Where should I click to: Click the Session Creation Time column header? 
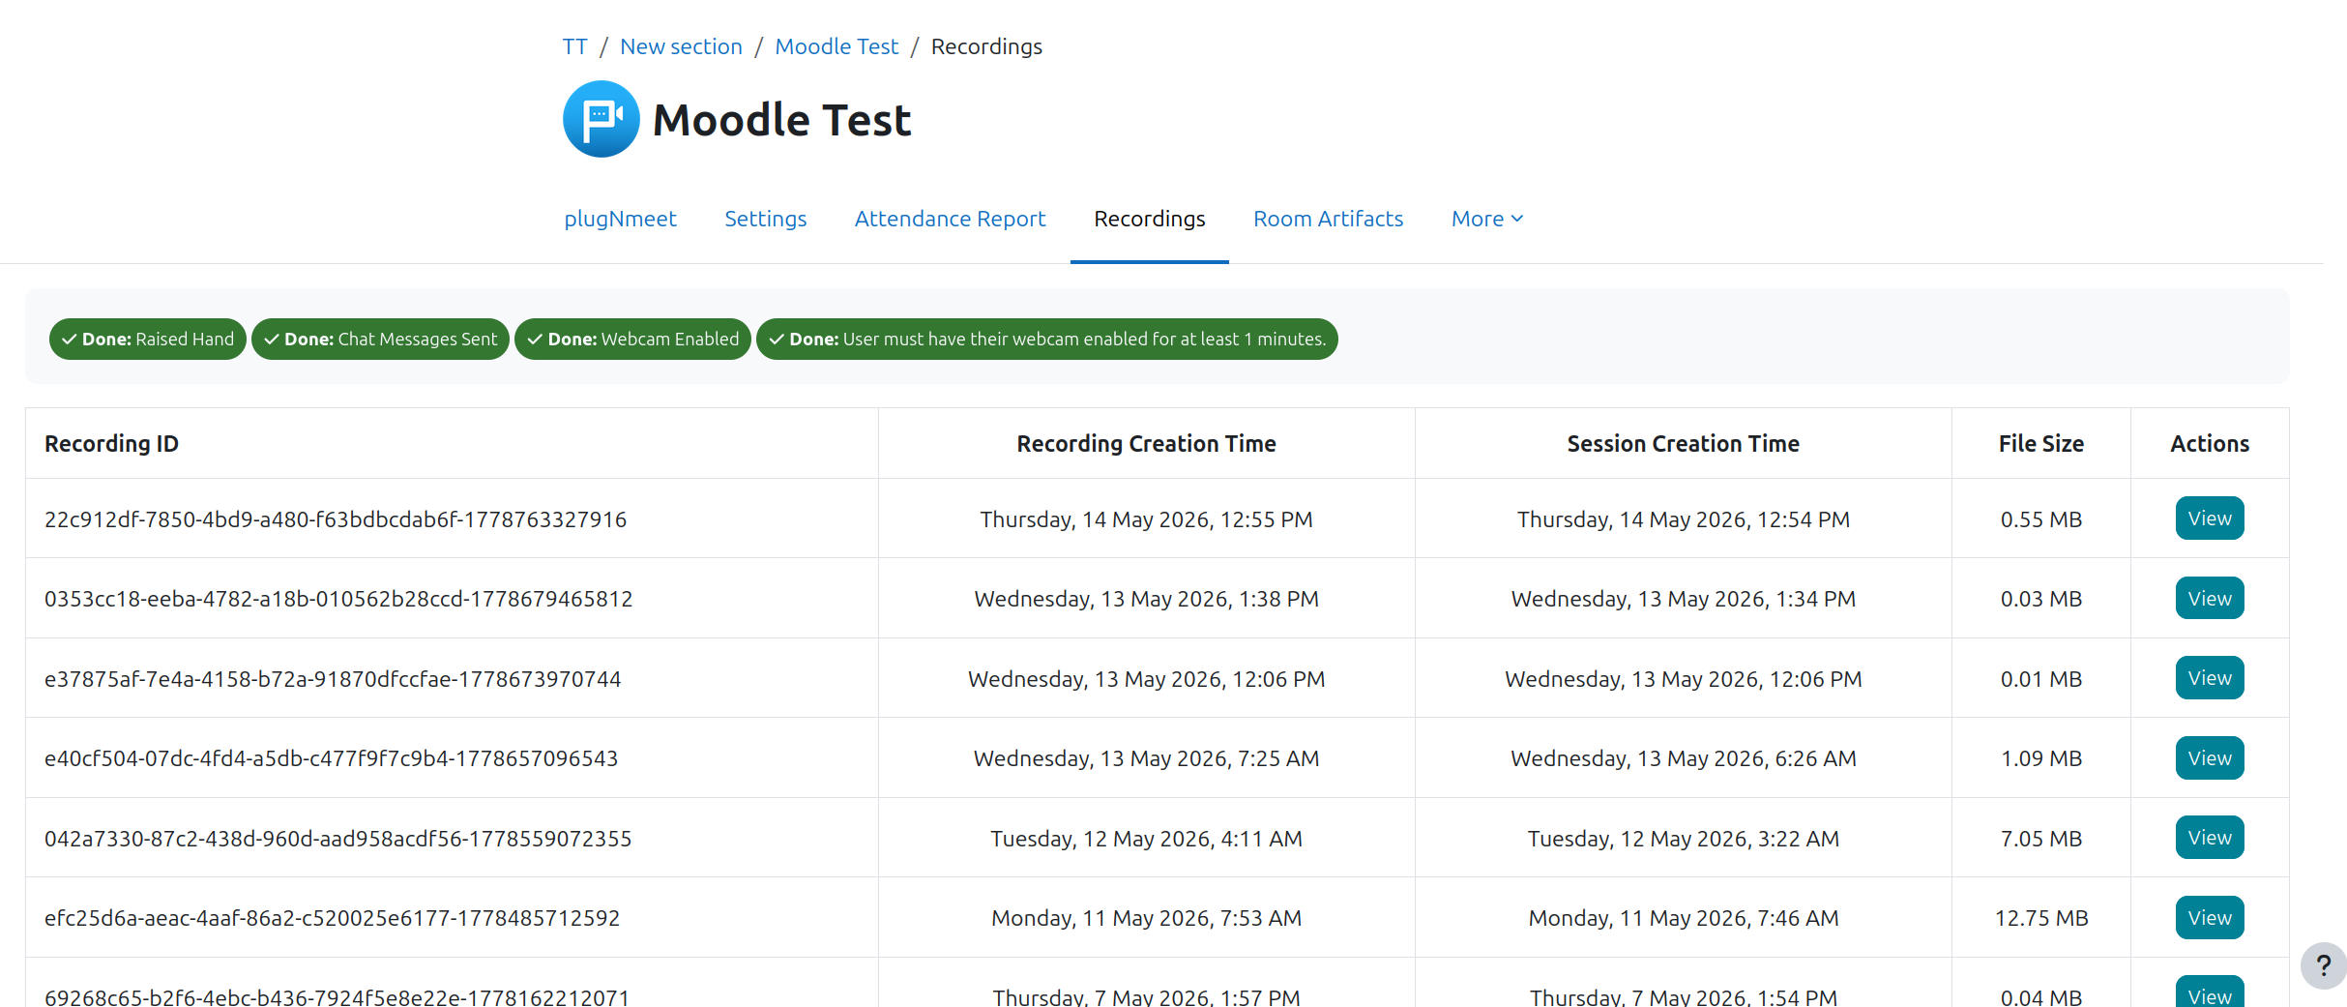coord(1683,444)
